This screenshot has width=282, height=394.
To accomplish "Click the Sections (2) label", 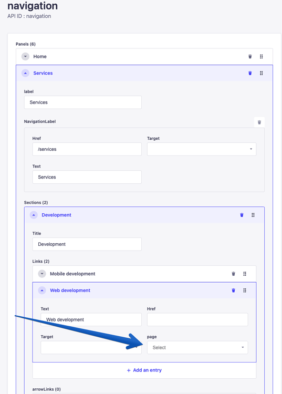I will (36, 202).
